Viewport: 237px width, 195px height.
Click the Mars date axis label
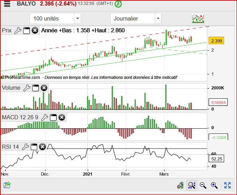tap(164, 174)
